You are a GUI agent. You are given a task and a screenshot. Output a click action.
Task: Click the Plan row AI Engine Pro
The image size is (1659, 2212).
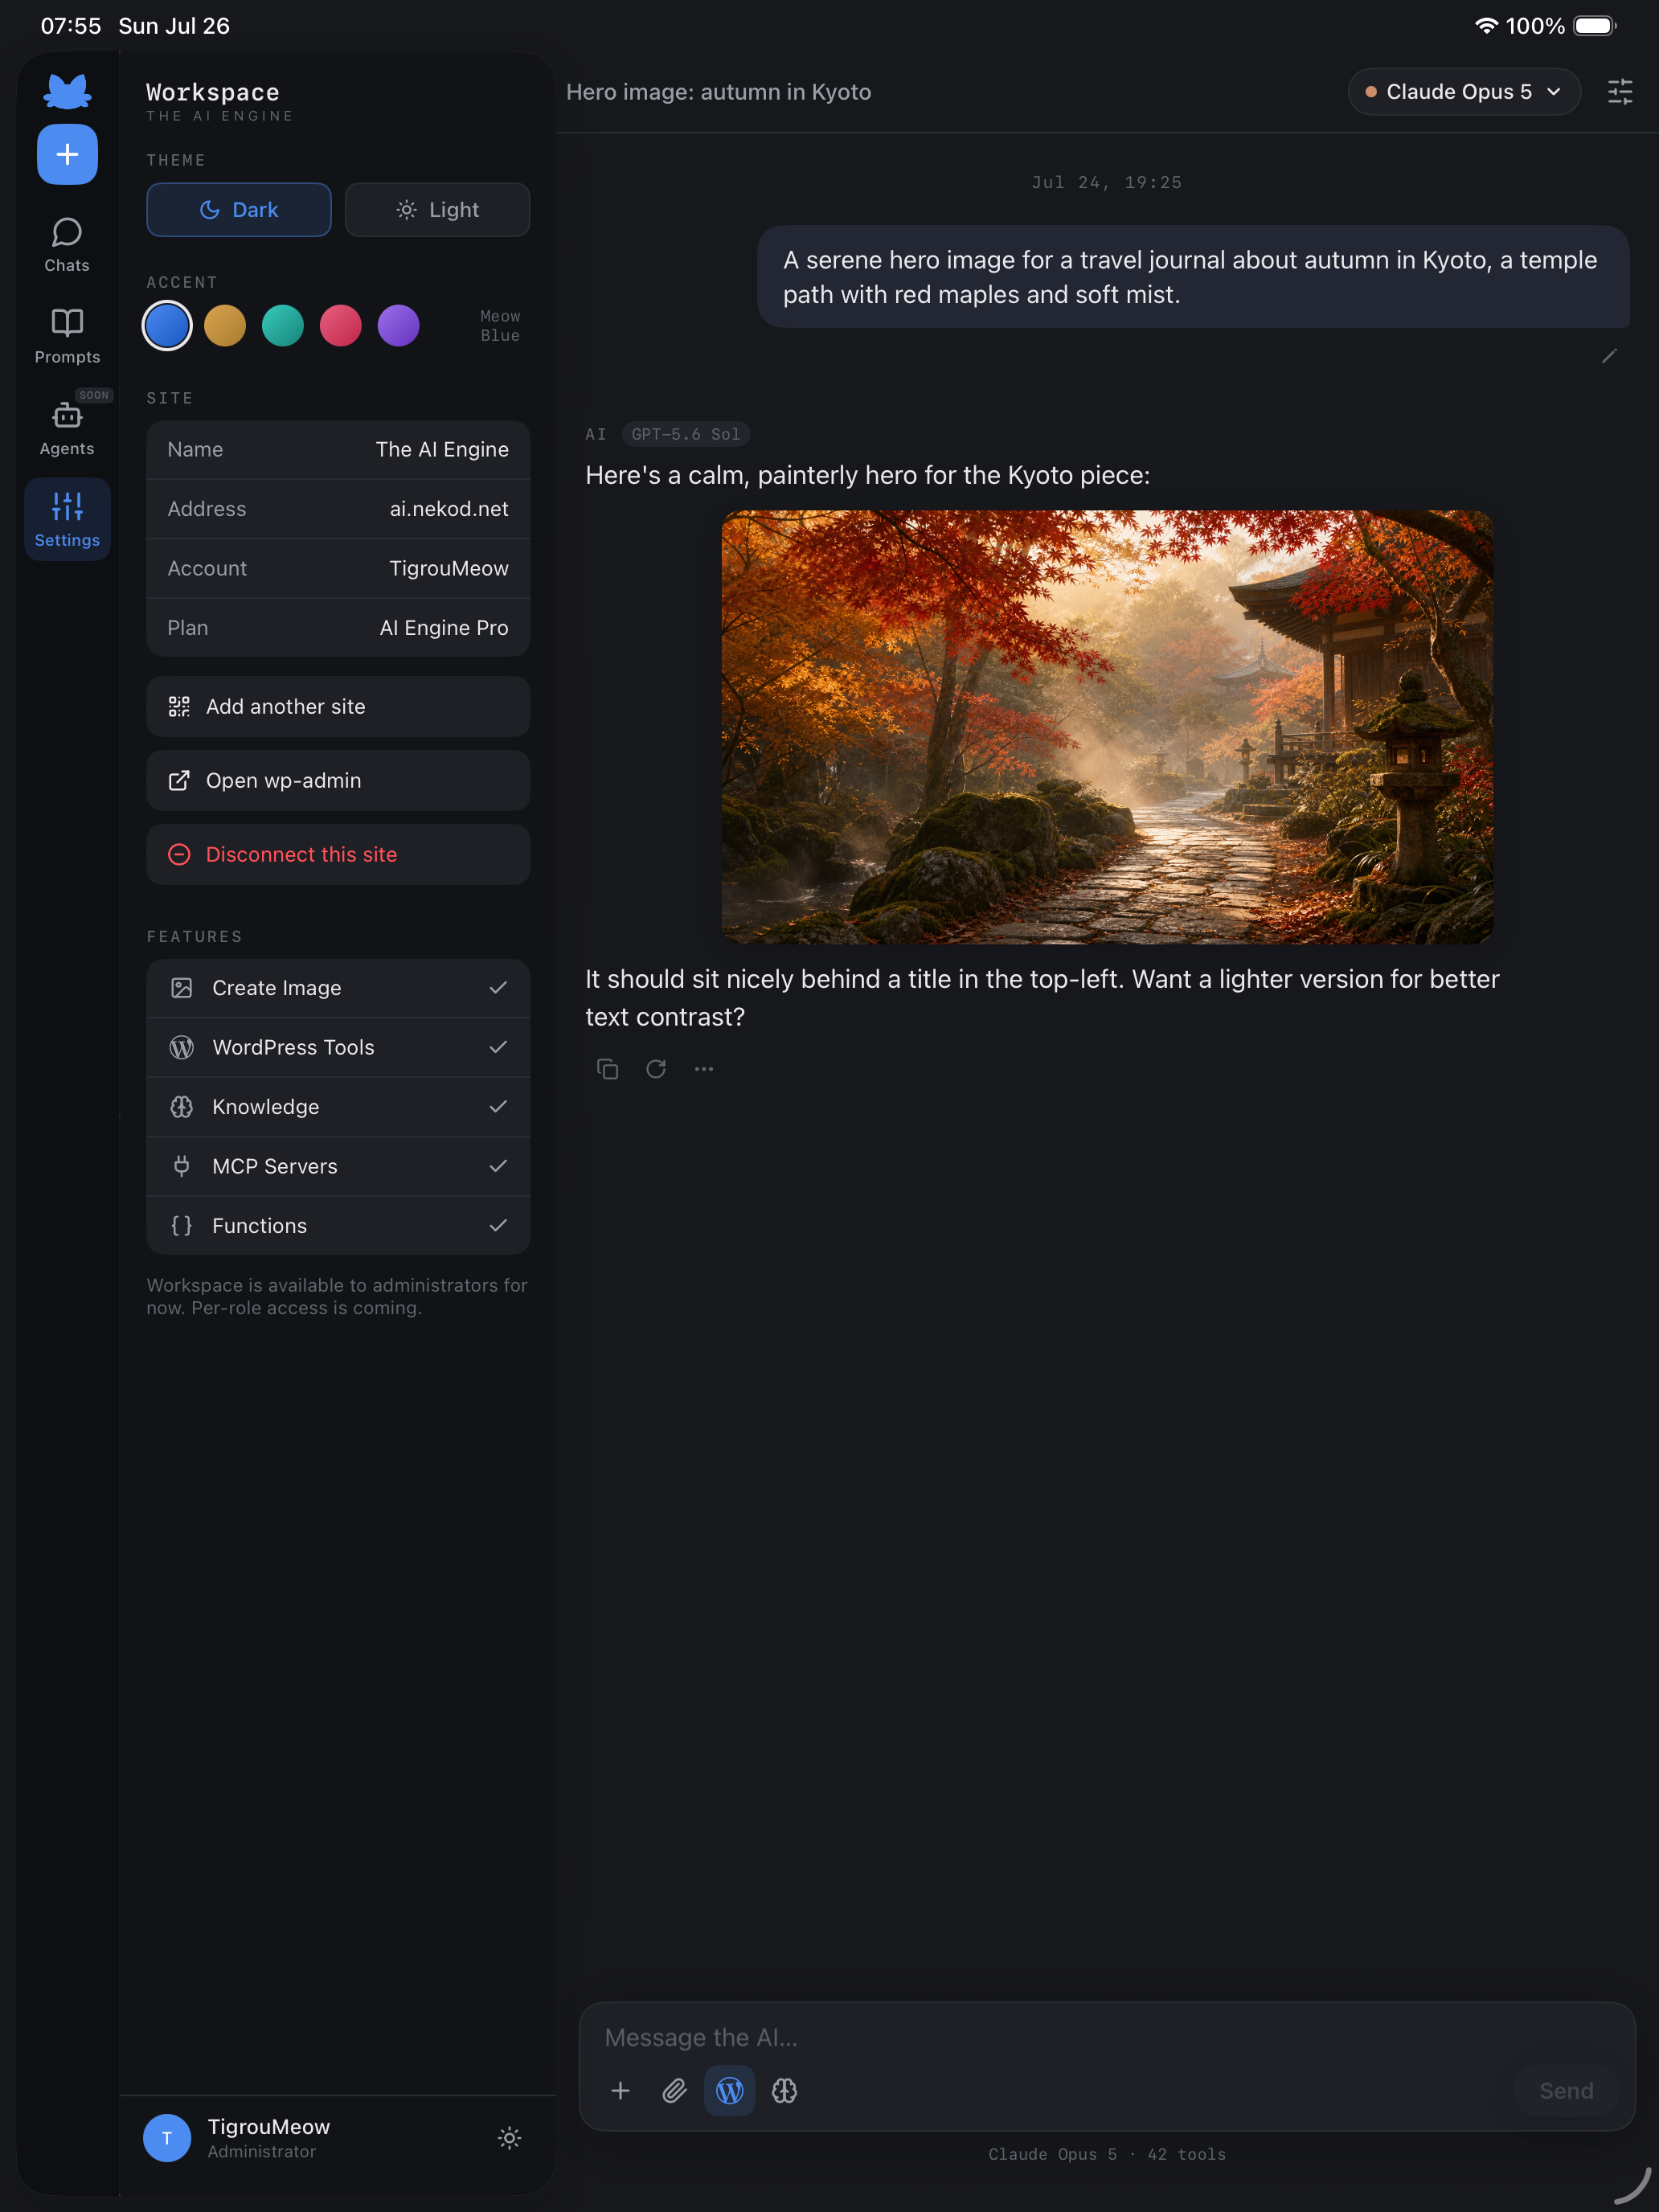[338, 628]
